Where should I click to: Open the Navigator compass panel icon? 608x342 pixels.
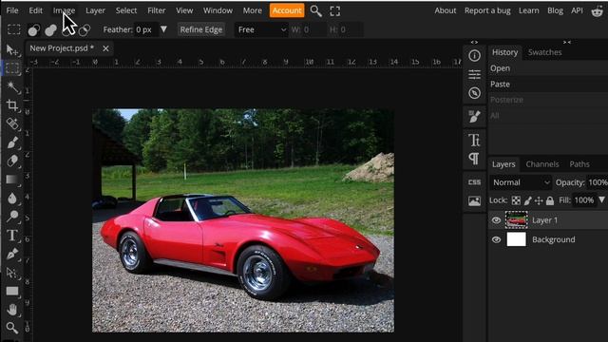pyautogui.click(x=474, y=93)
